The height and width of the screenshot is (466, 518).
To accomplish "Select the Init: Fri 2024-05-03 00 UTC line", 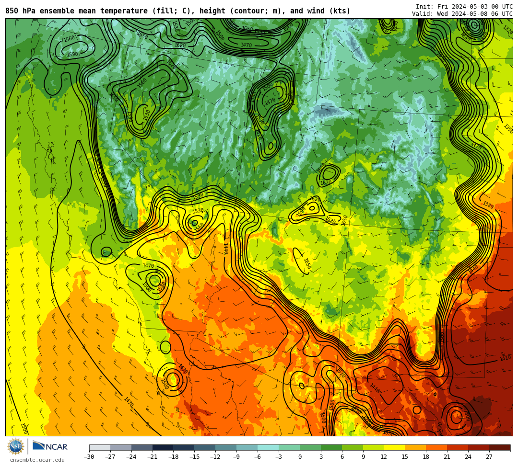I will coord(464,7).
